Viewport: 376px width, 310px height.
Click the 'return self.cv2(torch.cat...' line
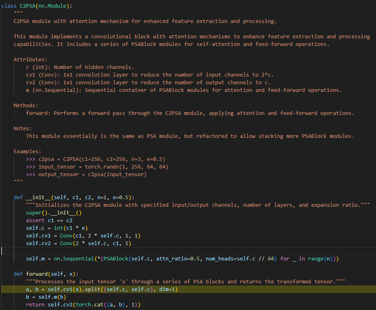83,305
